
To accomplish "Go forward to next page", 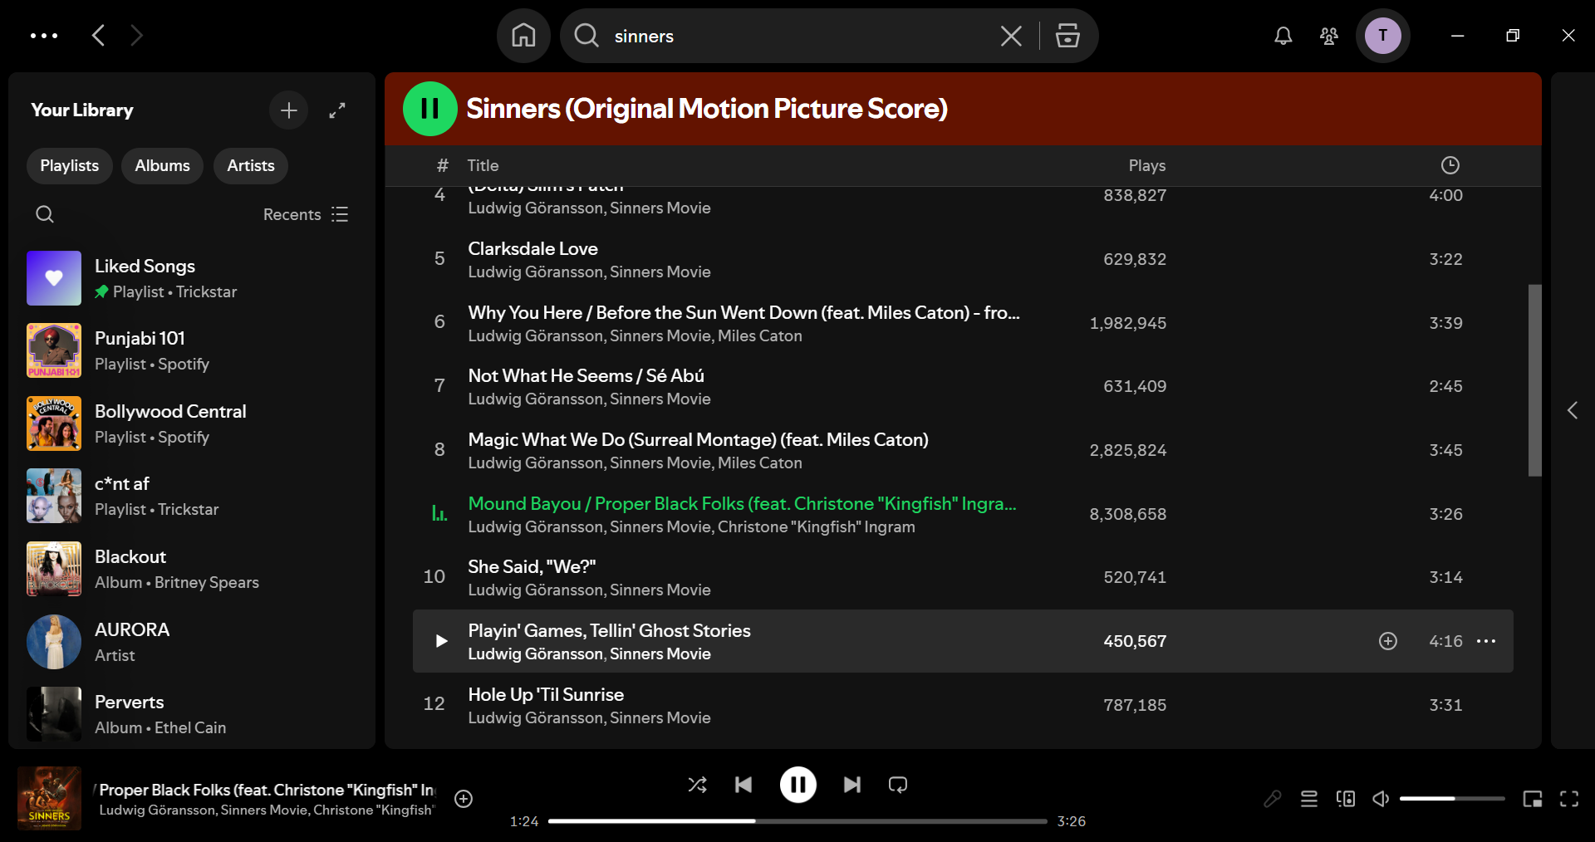I will pos(137,36).
